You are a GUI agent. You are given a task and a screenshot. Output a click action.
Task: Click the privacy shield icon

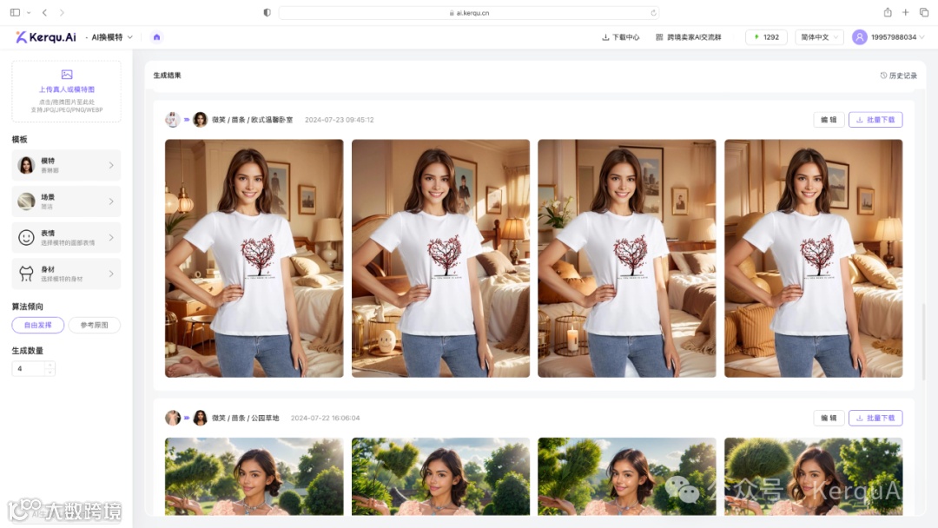click(267, 12)
